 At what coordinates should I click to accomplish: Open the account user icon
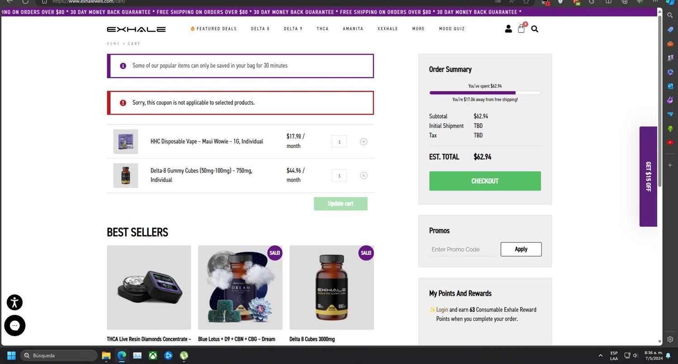click(508, 29)
